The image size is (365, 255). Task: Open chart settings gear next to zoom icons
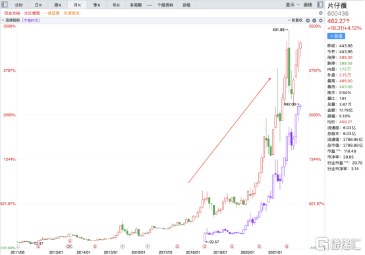(x=321, y=20)
